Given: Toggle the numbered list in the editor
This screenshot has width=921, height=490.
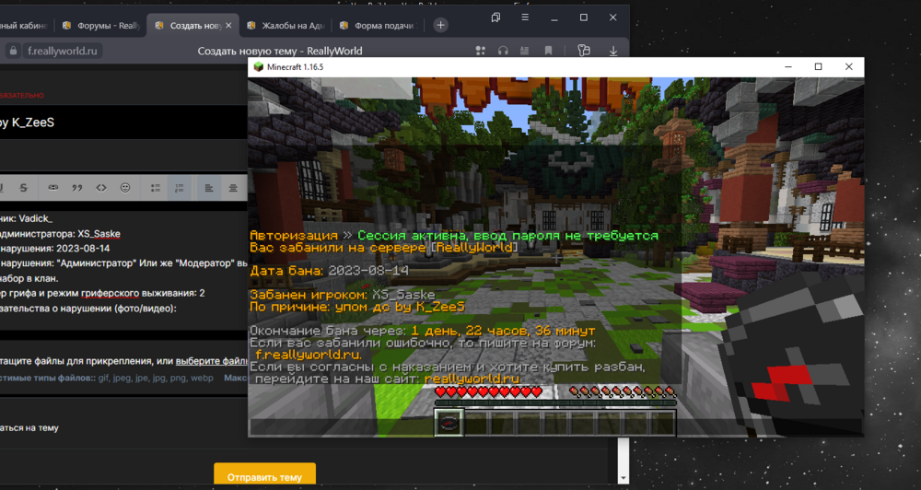Looking at the screenshot, I should point(180,188).
